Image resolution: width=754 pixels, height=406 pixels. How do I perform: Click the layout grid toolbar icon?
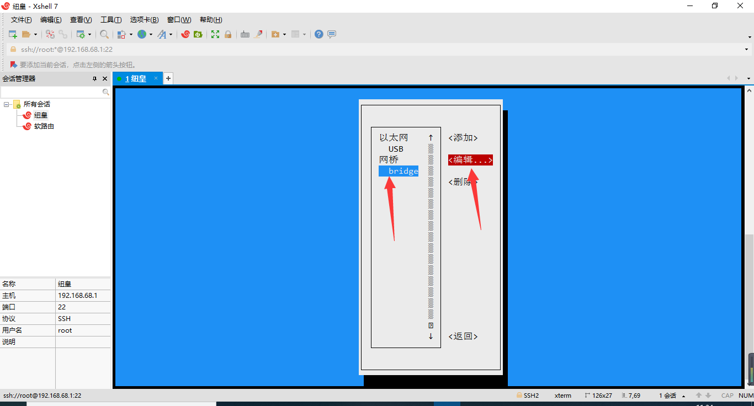pyautogui.click(x=295, y=34)
